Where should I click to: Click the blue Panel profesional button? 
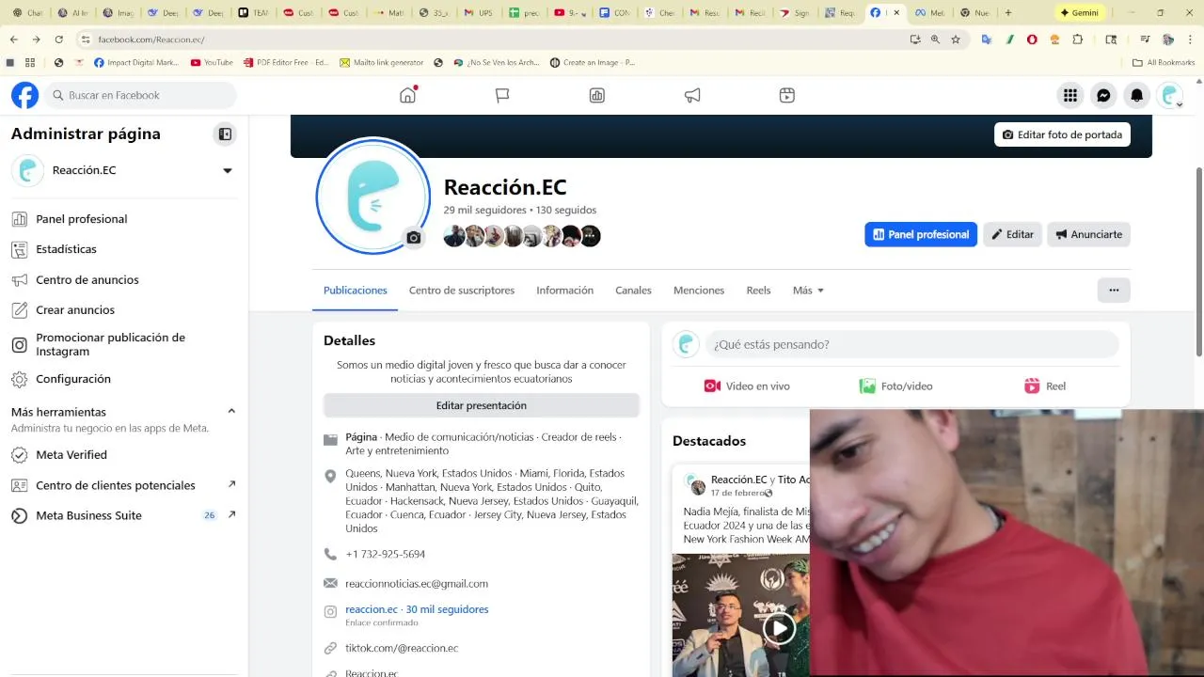(921, 234)
